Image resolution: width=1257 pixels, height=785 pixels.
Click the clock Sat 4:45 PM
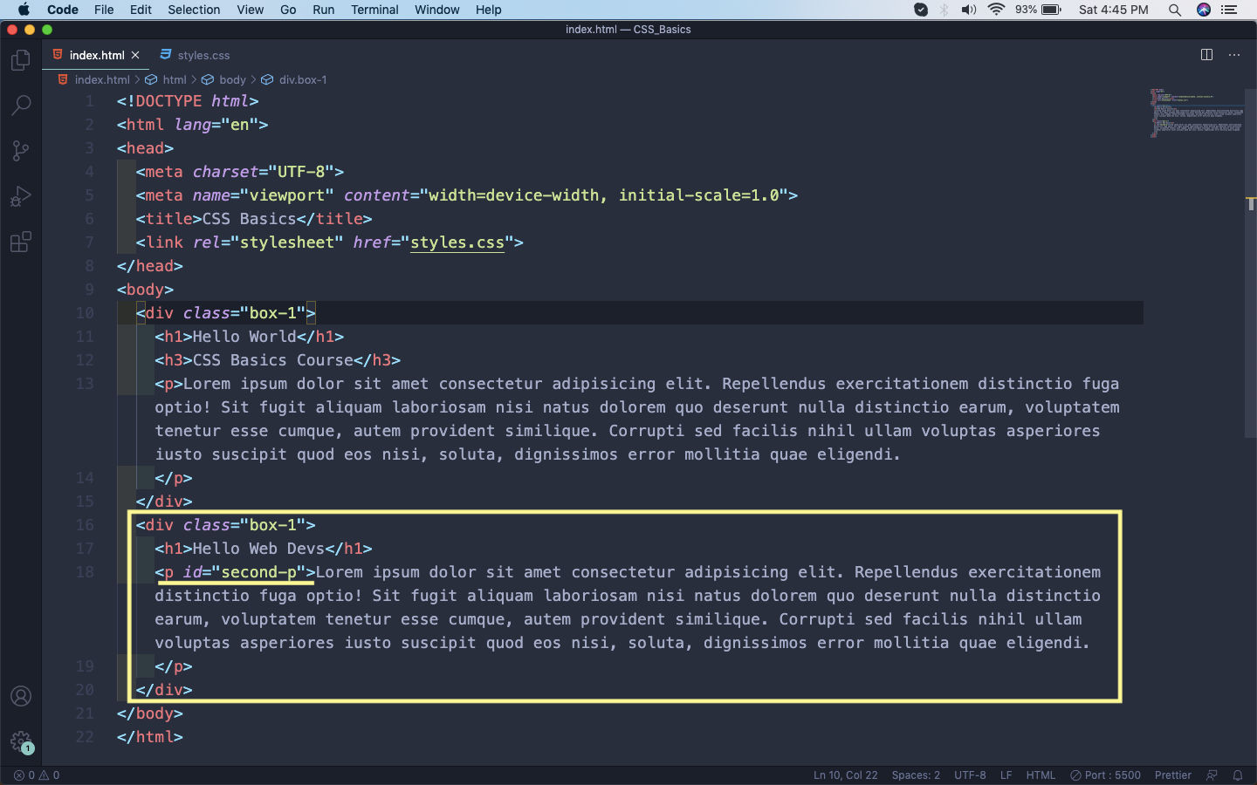pos(1113,10)
